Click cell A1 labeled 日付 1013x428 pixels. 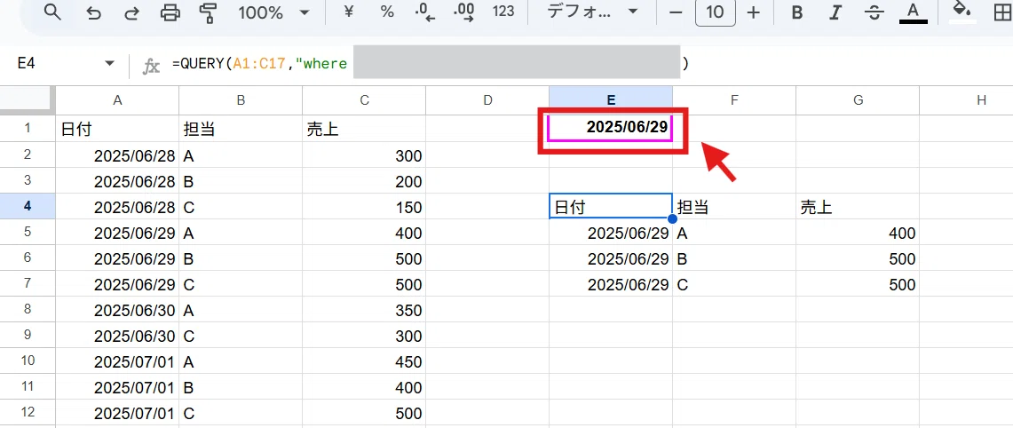117,129
